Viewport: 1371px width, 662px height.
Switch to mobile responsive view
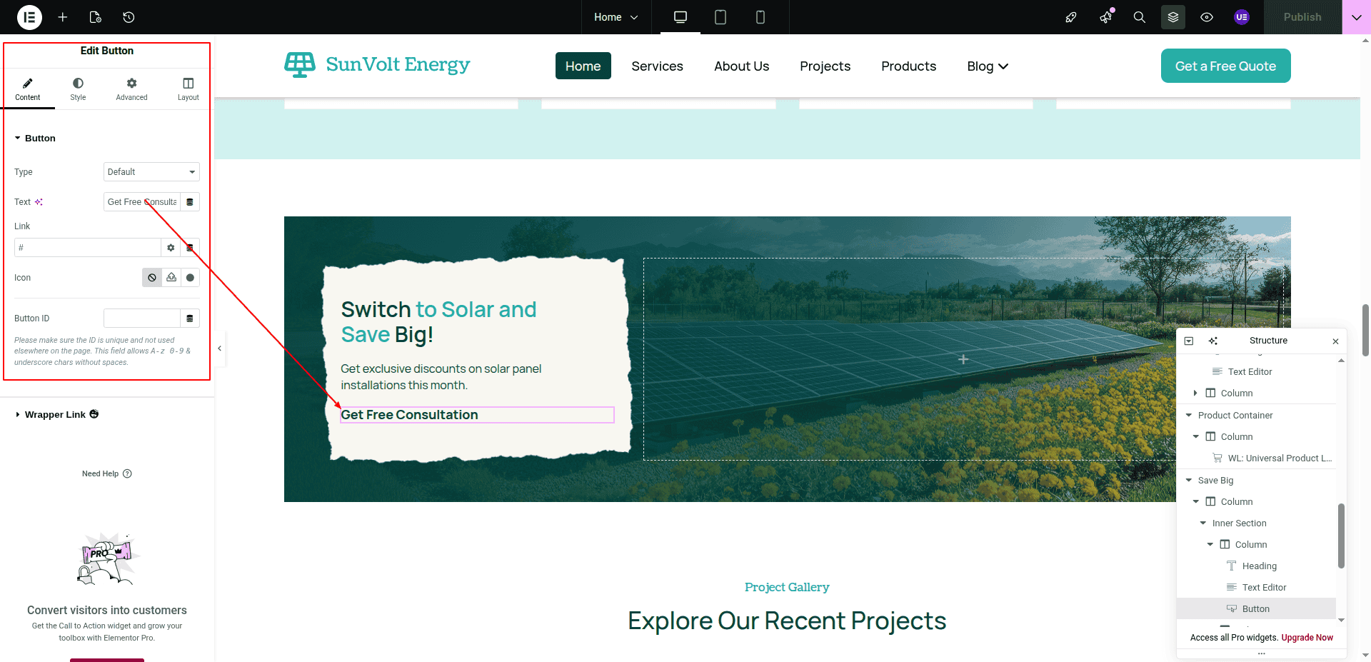760,17
